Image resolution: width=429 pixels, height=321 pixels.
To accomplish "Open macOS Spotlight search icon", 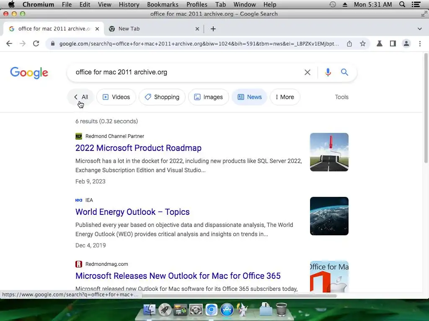I will pyautogui.click(x=402, y=5).
